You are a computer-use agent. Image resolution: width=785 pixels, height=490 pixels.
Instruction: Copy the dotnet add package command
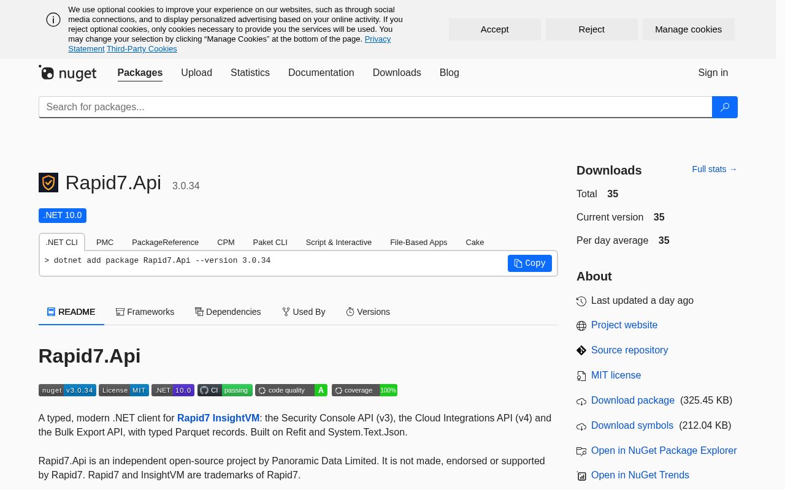(530, 263)
